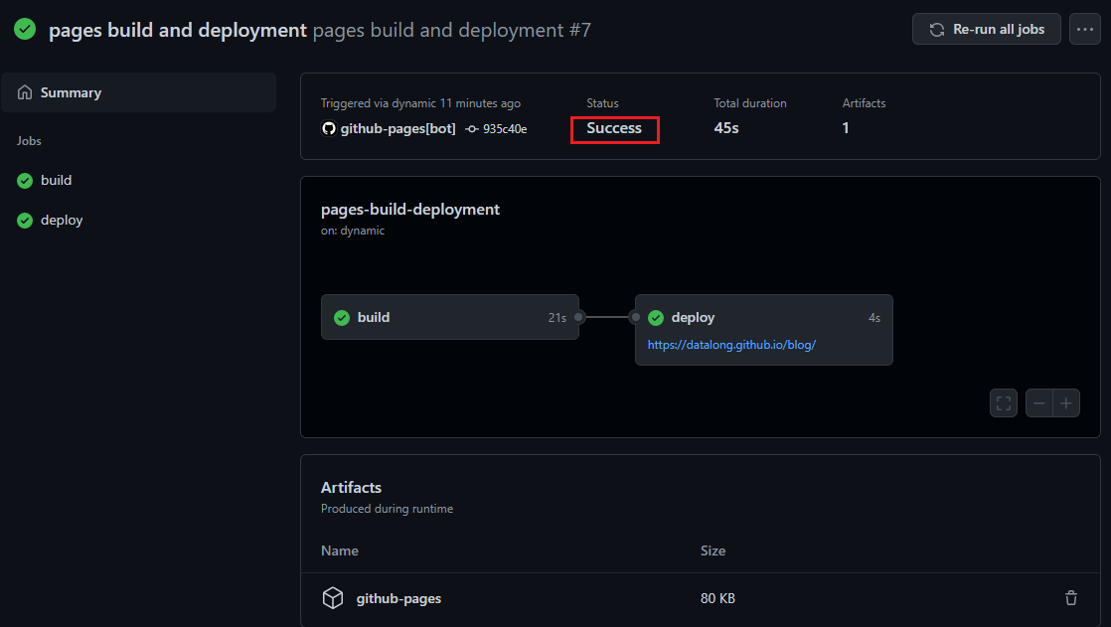Click the Name column header
The height and width of the screenshot is (627, 1111).
pos(340,550)
